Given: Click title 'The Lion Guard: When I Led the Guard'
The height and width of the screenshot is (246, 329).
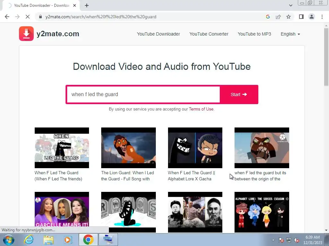Looking at the screenshot, I should 127,176.
